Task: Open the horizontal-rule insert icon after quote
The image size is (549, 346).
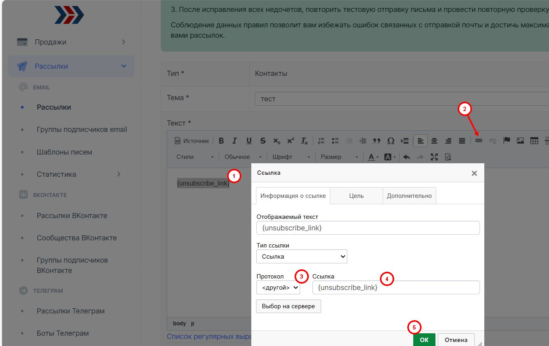Action: tap(405, 141)
